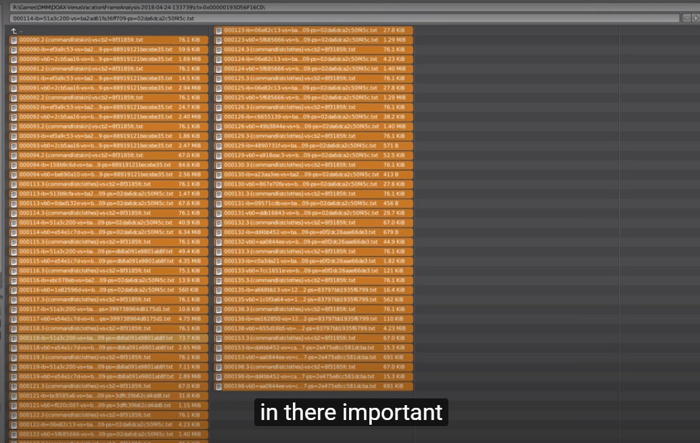
Task: Select file 000093-ib=ef3a9c53 1.86 KiB
Action: [109, 136]
